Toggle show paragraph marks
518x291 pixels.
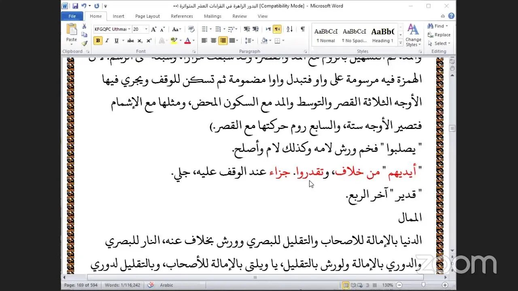303,29
